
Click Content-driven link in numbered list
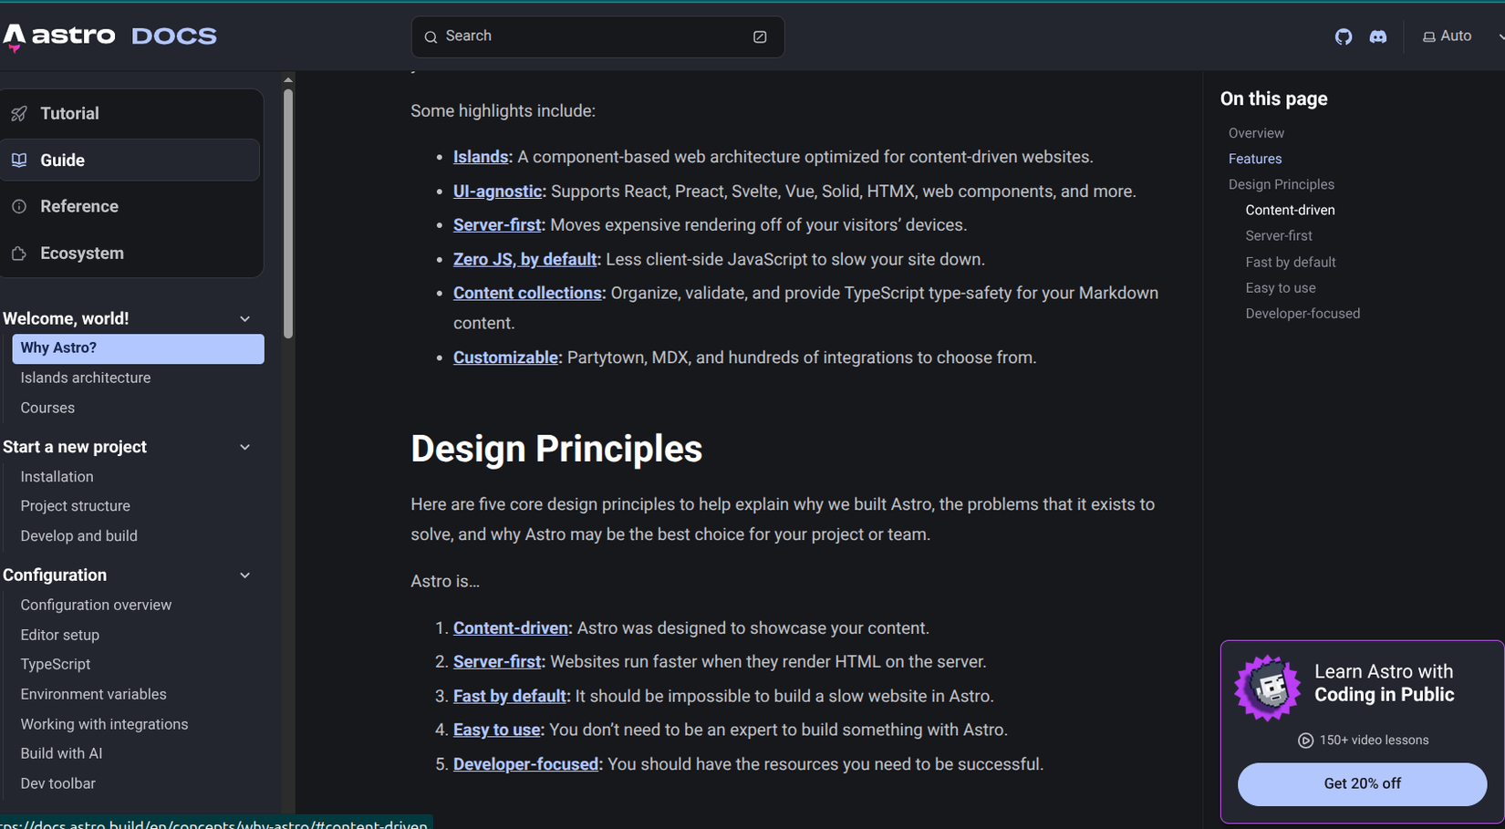pos(510,628)
